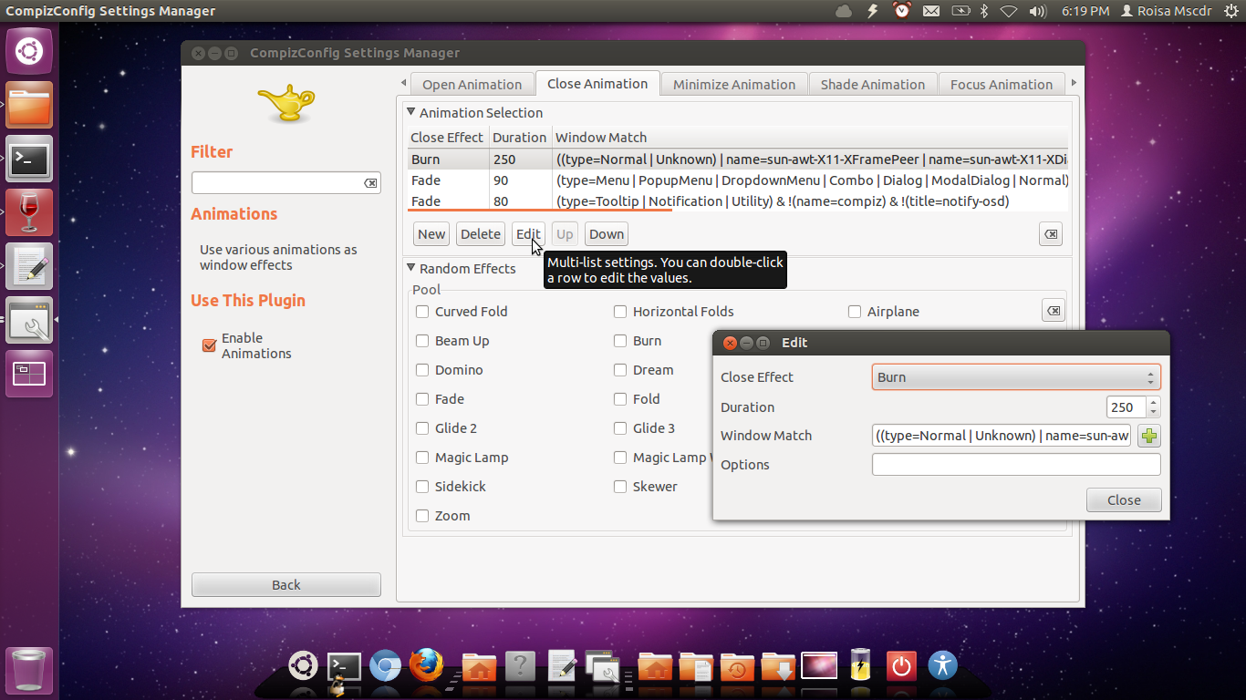Tick the Horizontal Folds checkbox
The width and height of the screenshot is (1246, 700).
coord(620,312)
